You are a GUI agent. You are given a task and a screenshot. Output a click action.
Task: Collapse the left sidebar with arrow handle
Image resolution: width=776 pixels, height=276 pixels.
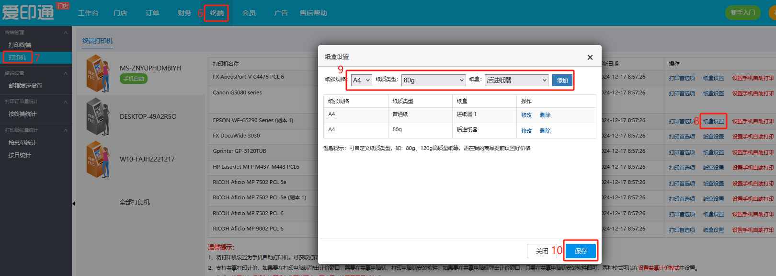pos(74,204)
